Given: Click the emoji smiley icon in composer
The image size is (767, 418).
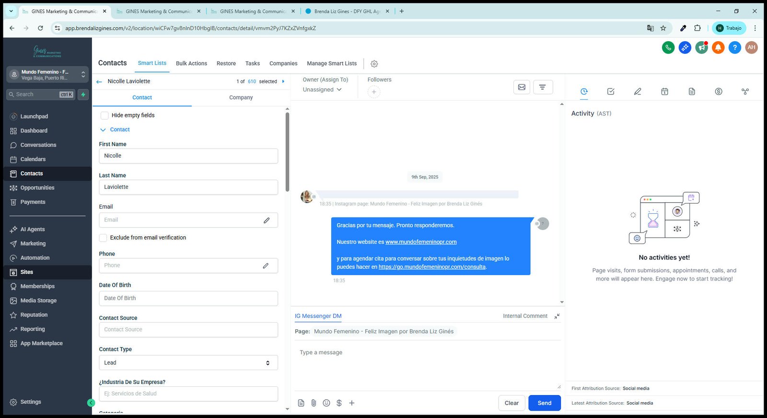Looking at the screenshot, I should (x=326, y=403).
